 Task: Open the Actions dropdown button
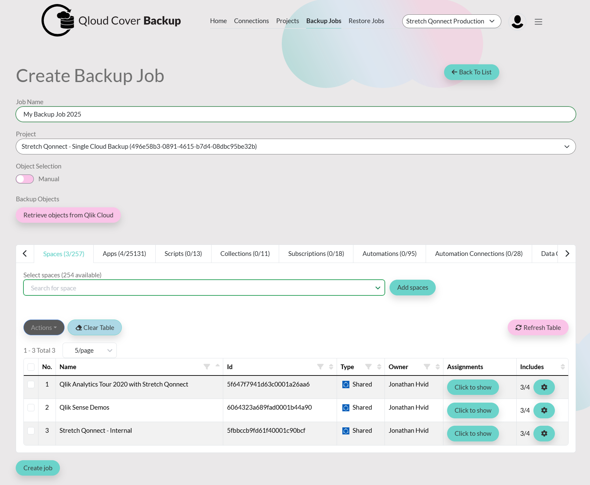tap(44, 327)
